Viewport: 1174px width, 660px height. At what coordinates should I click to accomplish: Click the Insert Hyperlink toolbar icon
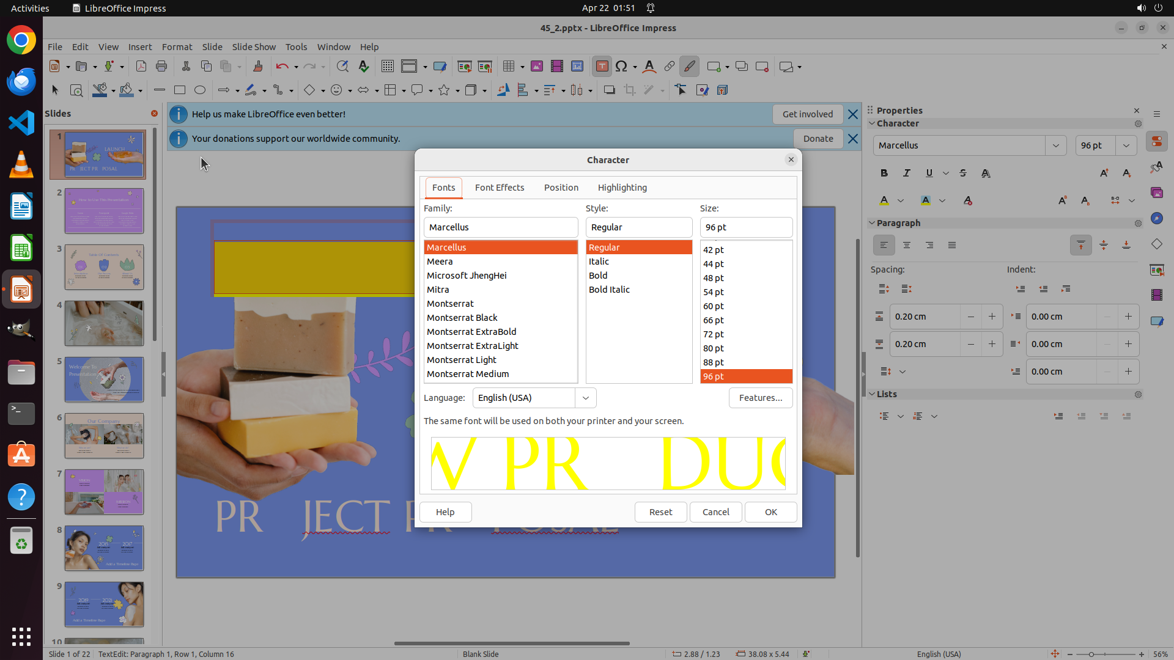(670, 67)
